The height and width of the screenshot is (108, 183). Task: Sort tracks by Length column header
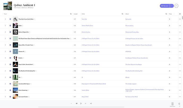76,14
